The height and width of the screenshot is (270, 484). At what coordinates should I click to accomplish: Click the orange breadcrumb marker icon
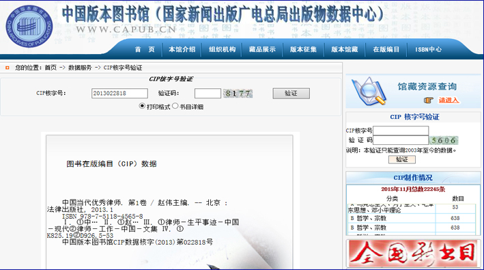8,68
